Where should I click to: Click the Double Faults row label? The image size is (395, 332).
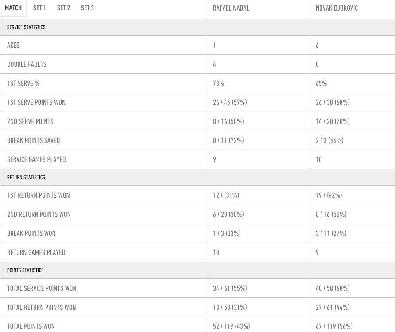(27, 65)
